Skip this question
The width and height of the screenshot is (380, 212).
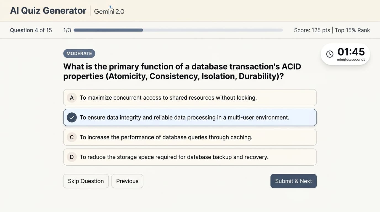[86, 181]
